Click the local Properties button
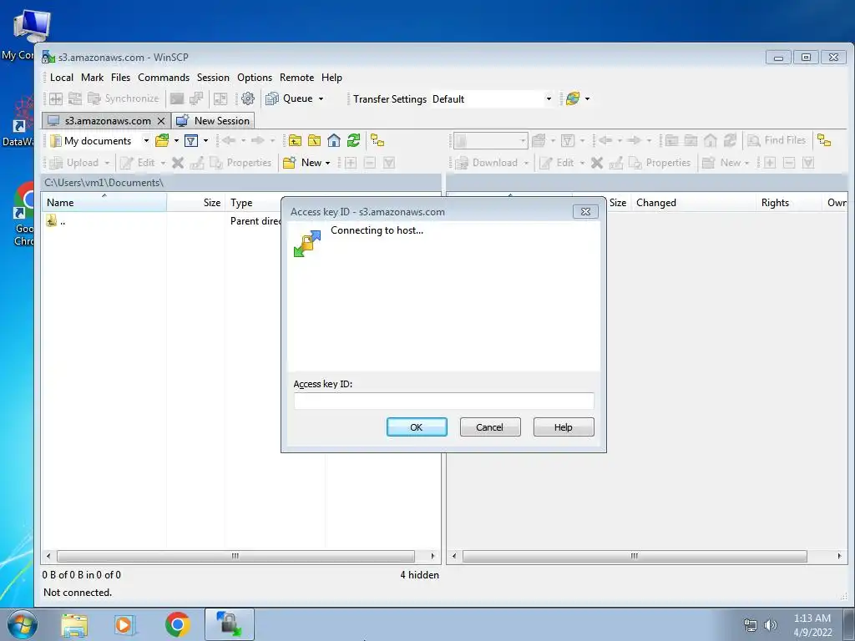Screen dimensions: 855x641 [x=240, y=163]
